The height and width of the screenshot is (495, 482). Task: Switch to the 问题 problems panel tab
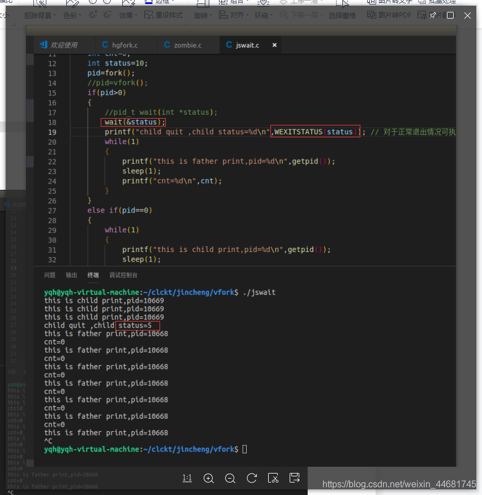(x=50, y=275)
